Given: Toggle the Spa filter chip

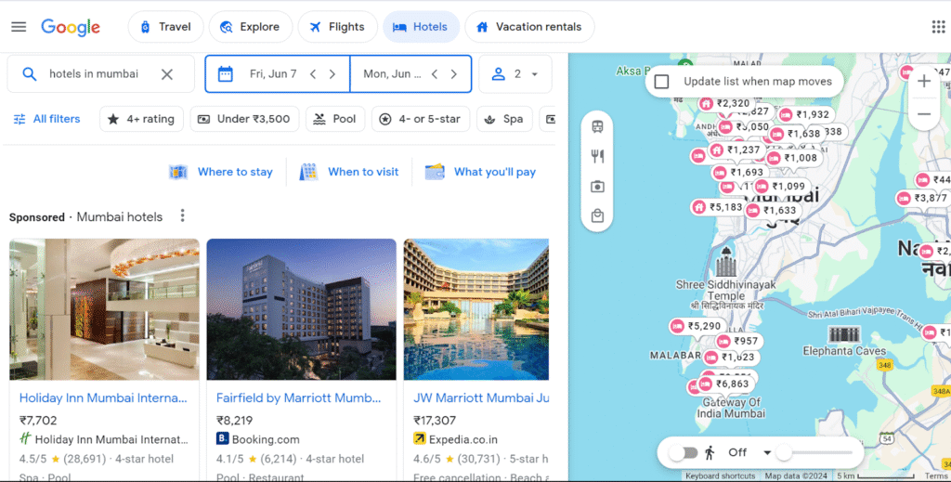Looking at the screenshot, I should 504,119.
